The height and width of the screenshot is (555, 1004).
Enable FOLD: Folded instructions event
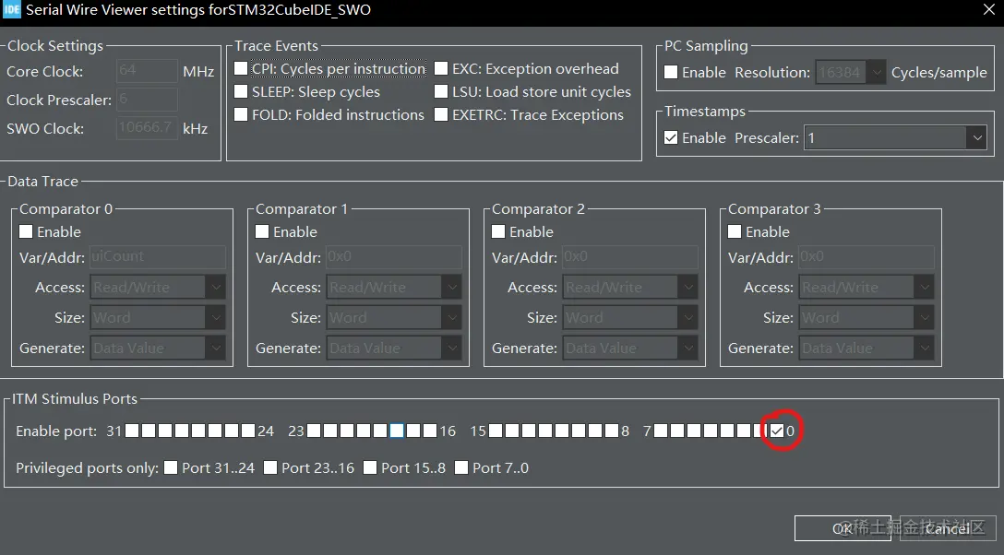241,114
